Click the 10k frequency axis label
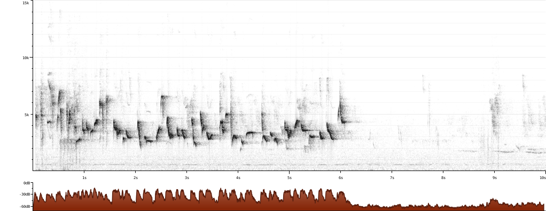 click(x=26, y=58)
